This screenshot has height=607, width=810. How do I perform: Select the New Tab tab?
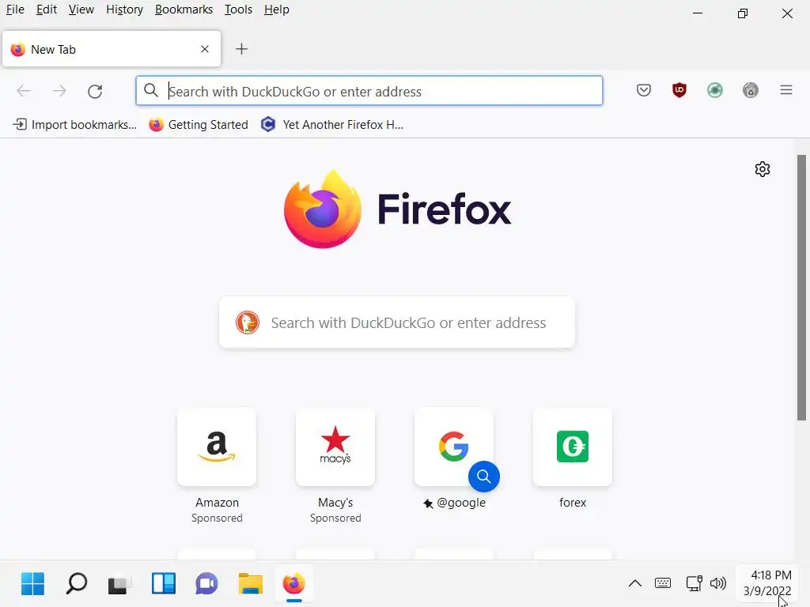click(112, 49)
